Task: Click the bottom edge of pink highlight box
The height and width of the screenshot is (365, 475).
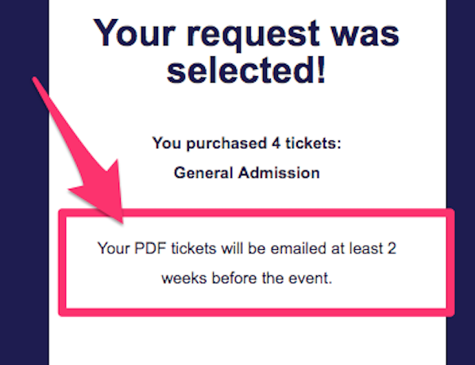Action: (x=257, y=313)
